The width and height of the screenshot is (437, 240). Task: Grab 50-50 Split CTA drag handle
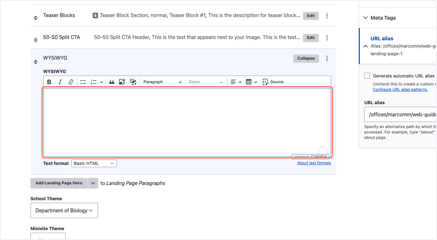click(36, 40)
